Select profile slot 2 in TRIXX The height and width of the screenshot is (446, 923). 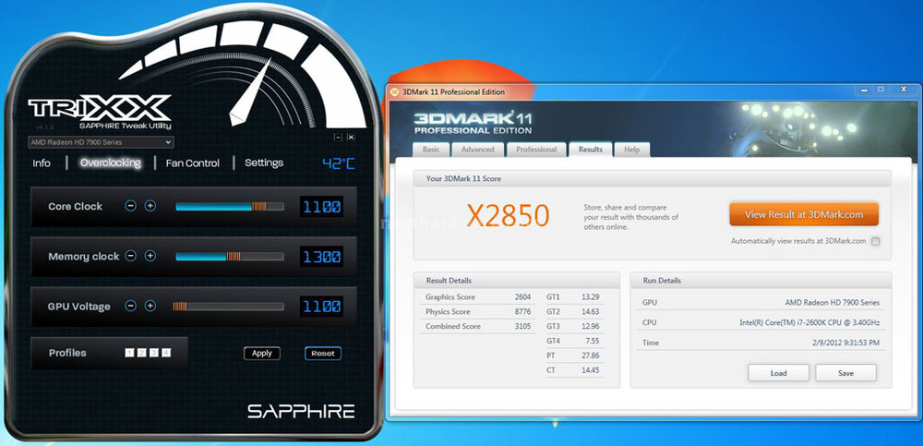(x=142, y=353)
